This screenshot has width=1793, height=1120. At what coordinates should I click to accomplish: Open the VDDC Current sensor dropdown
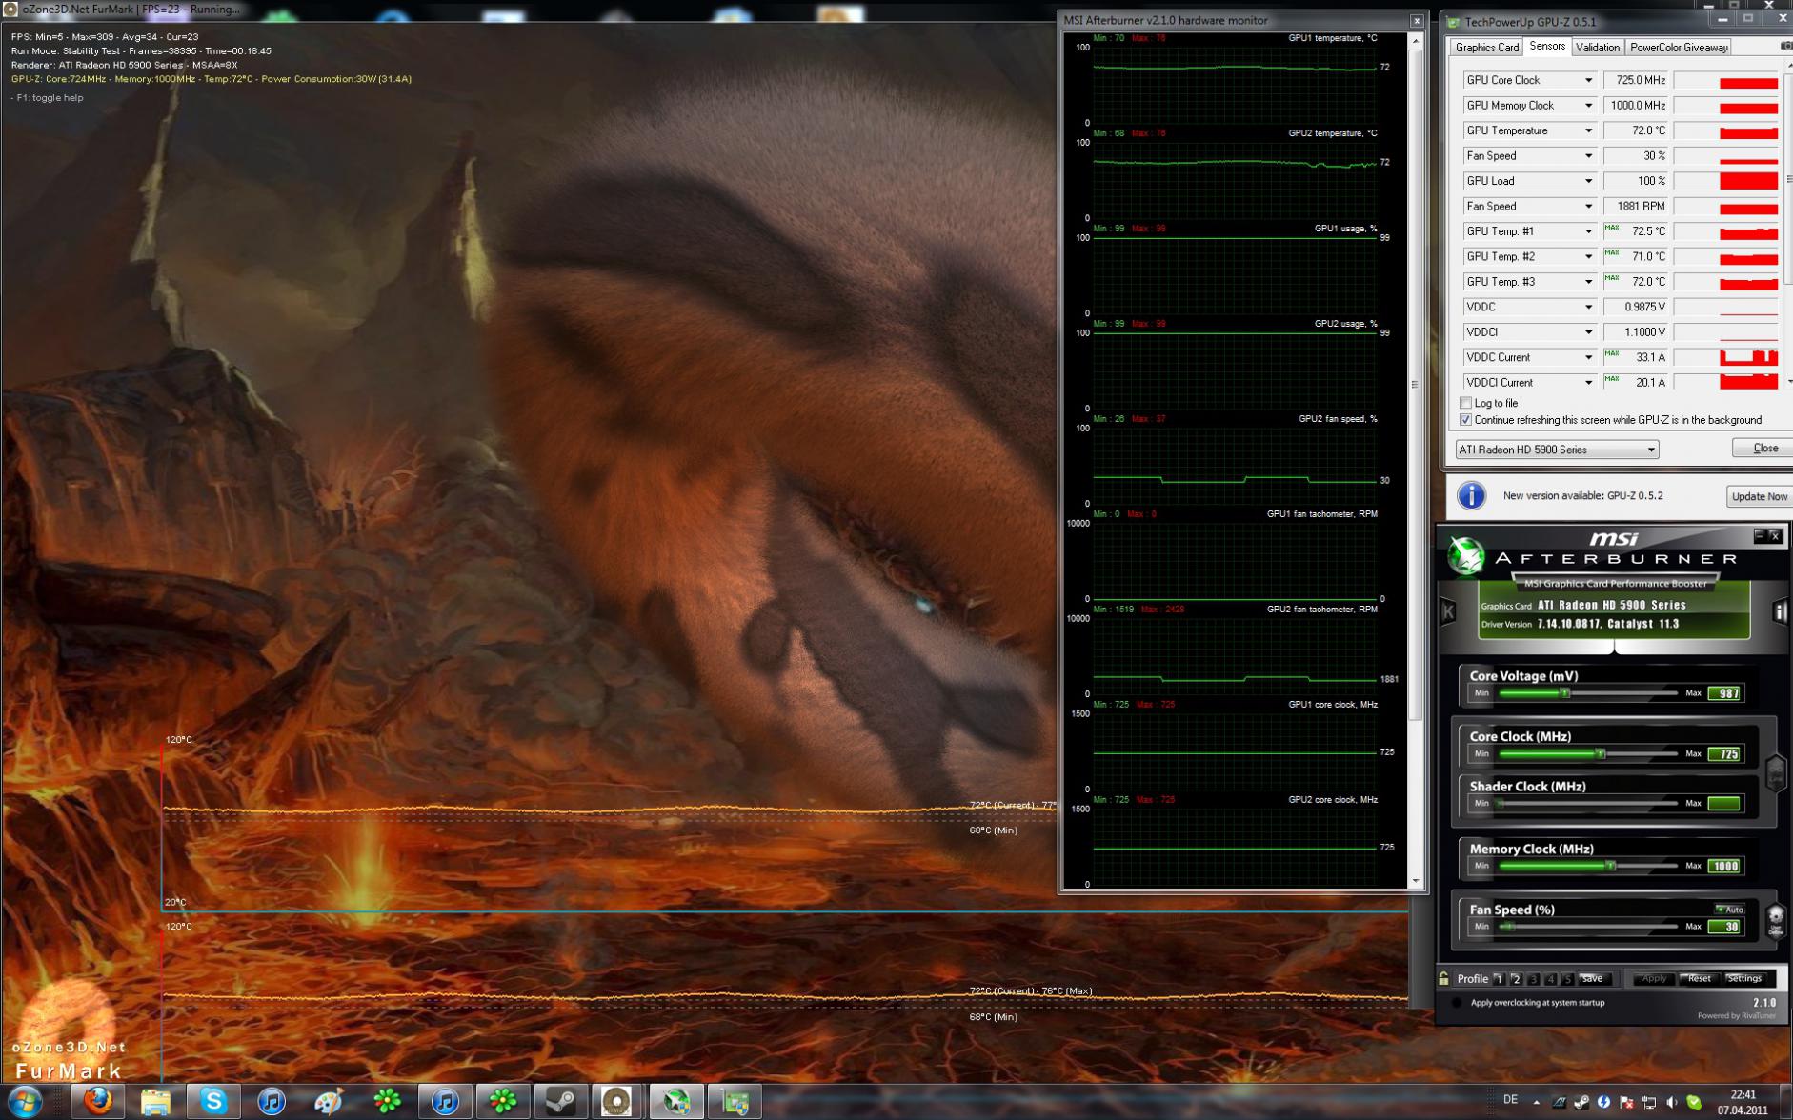coord(1588,357)
